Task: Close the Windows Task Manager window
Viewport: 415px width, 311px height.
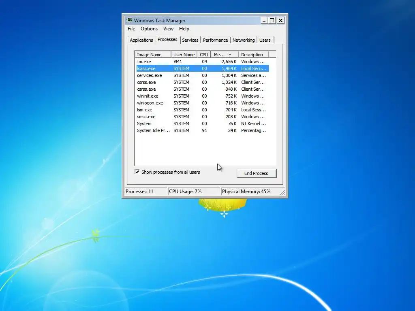Action: tap(280, 20)
